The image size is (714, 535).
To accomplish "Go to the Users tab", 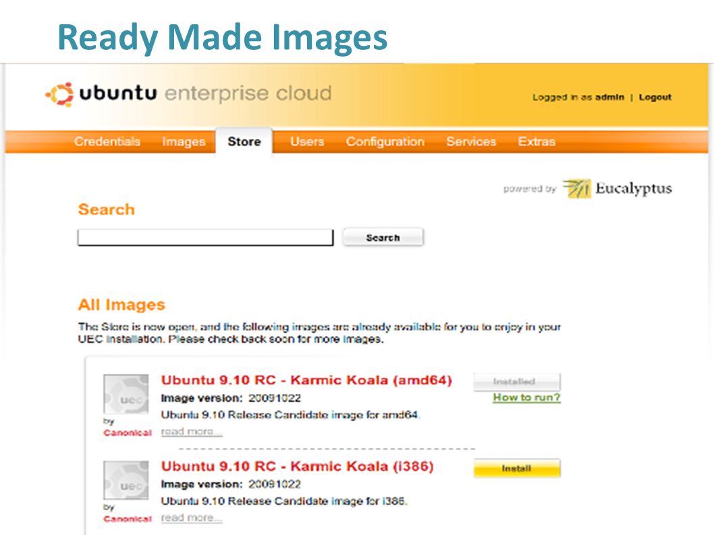I will 307,142.
